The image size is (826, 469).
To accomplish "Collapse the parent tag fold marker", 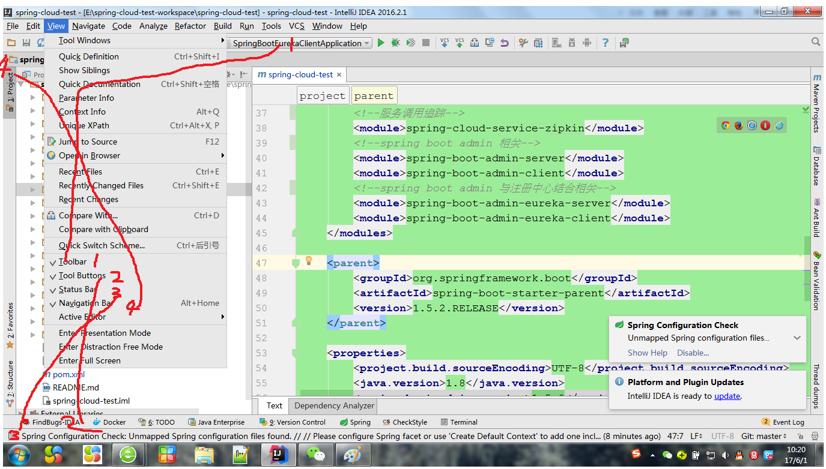I will click(x=296, y=263).
